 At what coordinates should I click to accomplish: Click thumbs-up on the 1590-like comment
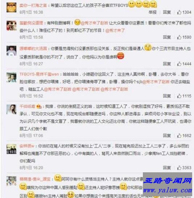pyautogui.click(x=179, y=37)
